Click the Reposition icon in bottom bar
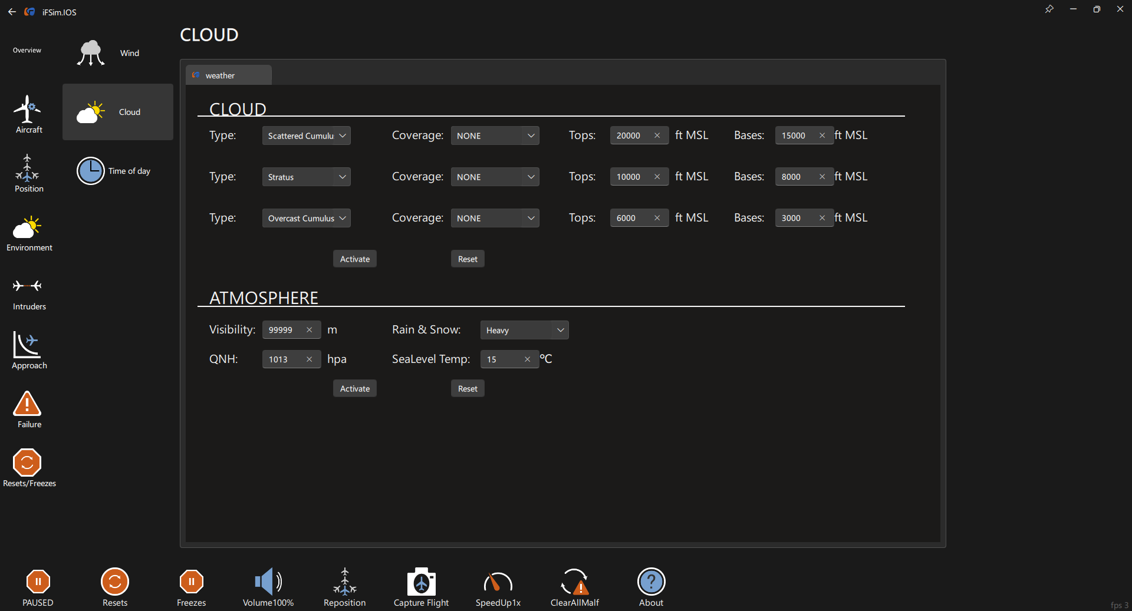The width and height of the screenshot is (1132, 611). click(344, 583)
